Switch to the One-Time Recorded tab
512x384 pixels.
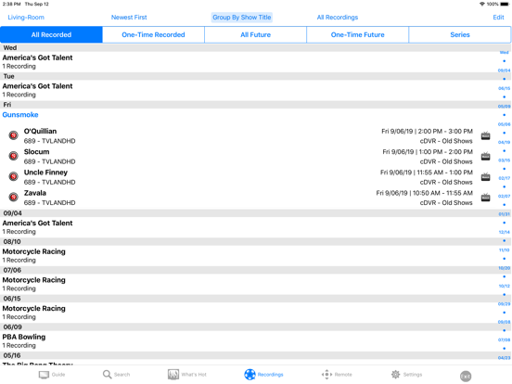153,34
